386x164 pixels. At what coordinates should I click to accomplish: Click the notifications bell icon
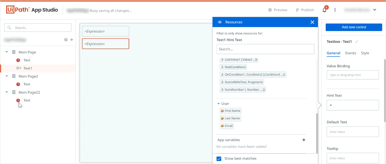coord(324,10)
